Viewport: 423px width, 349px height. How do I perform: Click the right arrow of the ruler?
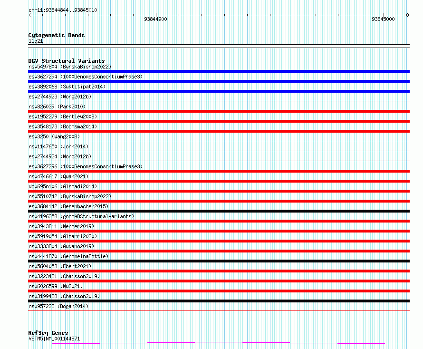point(408,15)
